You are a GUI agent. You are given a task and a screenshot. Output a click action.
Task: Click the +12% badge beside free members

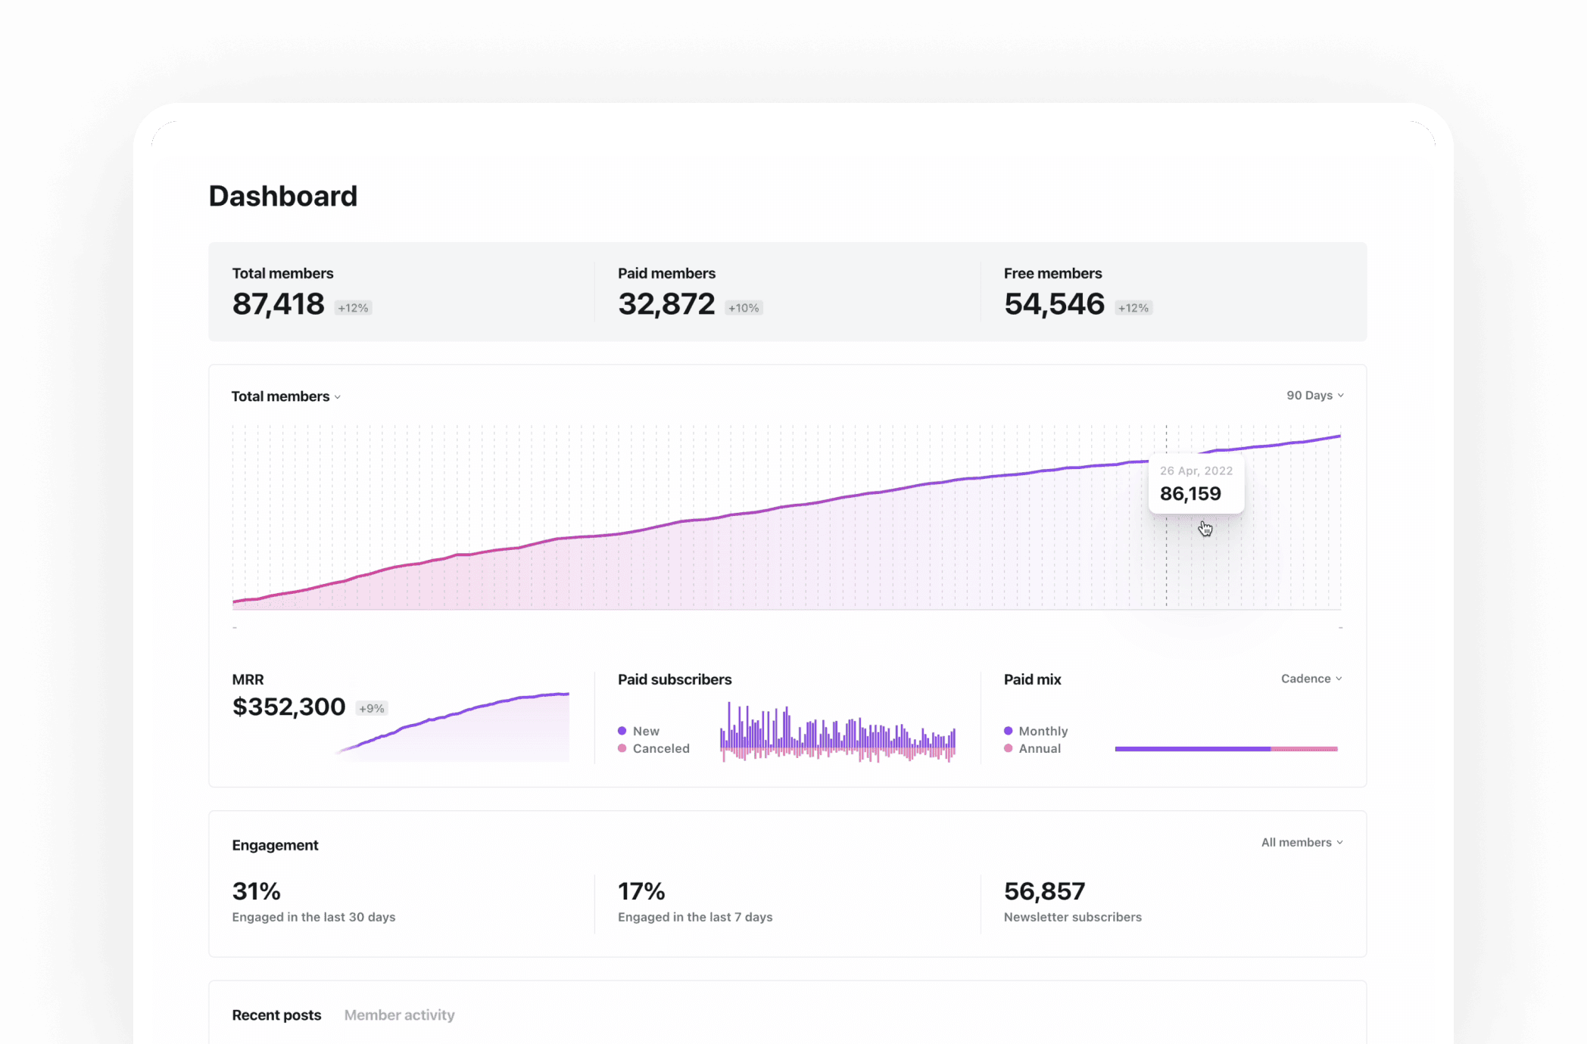[1133, 308]
